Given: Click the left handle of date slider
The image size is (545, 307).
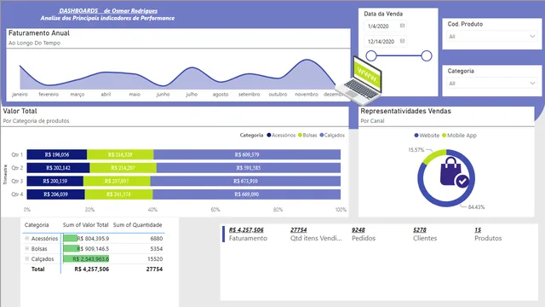Looking at the screenshot, I should tap(371, 55).
